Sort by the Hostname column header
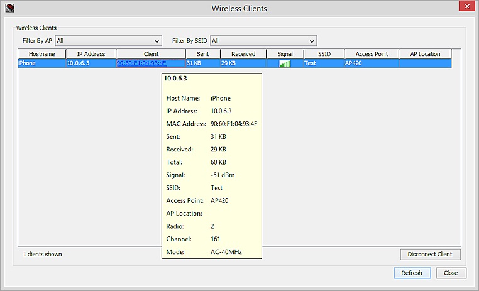The image size is (479, 291). pyautogui.click(x=41, y=54)
